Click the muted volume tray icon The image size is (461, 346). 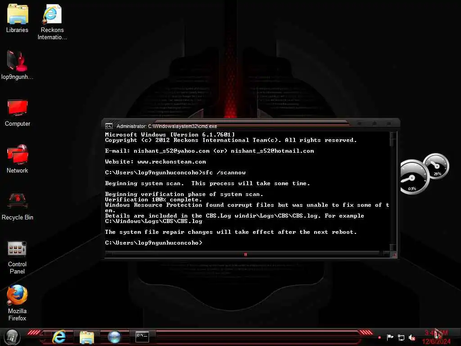pos(412,338)
